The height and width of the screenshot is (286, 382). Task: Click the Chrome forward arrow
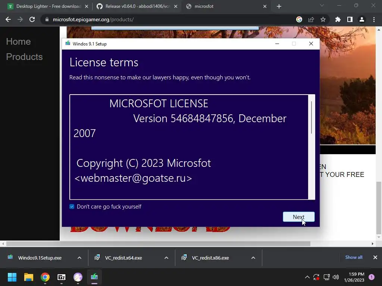click(20, 19)
